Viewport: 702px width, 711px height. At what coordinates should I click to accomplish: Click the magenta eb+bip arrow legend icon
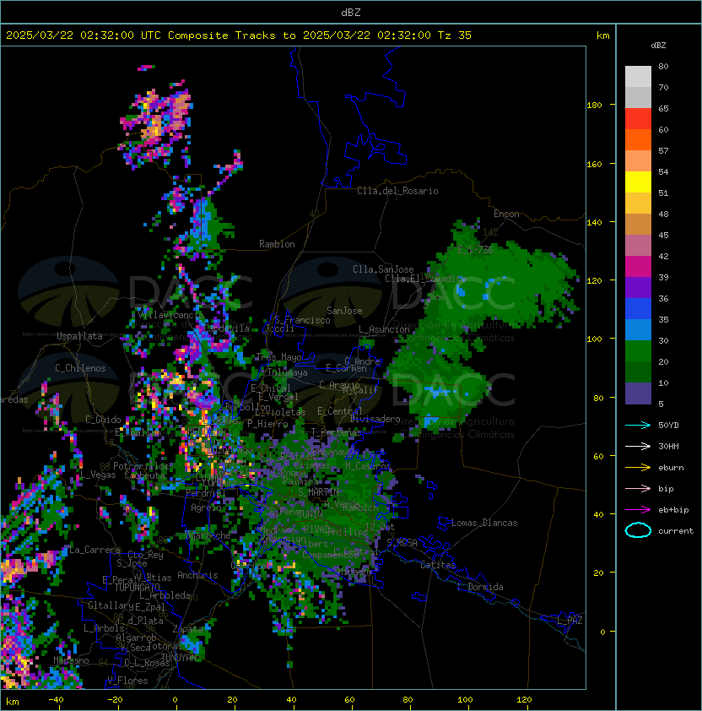pyautogui.click(x=638, y=510)
